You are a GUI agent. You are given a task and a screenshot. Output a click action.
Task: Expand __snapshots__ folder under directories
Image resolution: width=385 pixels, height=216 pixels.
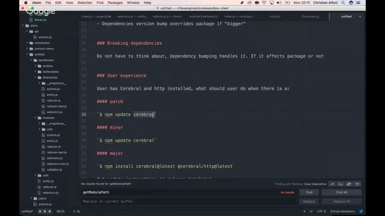coord(40,83)
